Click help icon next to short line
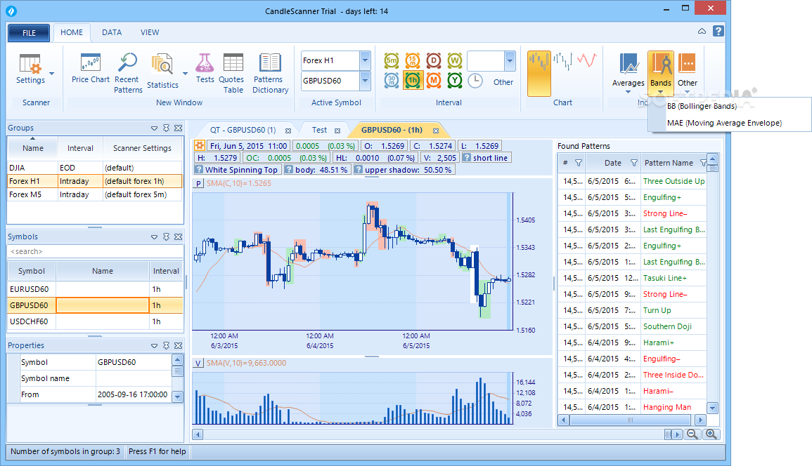Screen dimensions: 812x466 (467, 158)
